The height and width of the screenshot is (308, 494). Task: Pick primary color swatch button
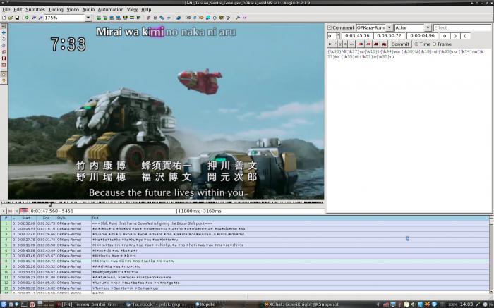click(361, 44)
